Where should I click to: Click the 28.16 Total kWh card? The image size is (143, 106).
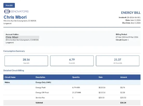pyautogui.click(x=26, y=61)
